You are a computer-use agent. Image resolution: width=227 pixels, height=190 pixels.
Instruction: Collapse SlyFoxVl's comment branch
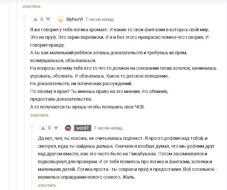[24, 17]
